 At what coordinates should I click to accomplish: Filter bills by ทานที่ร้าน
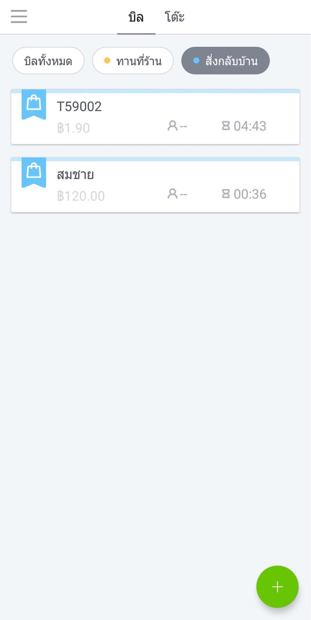pos(133,61)
